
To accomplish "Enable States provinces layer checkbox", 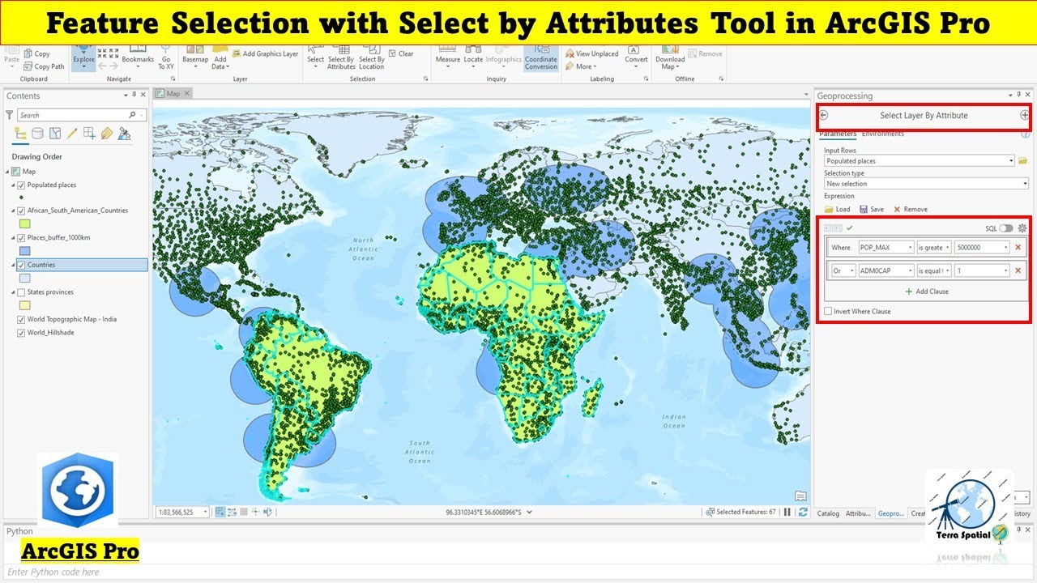I will pyautogui.click(x=21, y=292).
